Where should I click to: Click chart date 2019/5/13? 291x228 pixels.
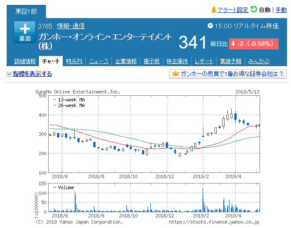point(247,92)
